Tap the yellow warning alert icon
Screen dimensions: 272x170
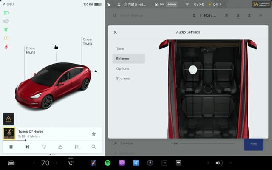tap(8, 119)
